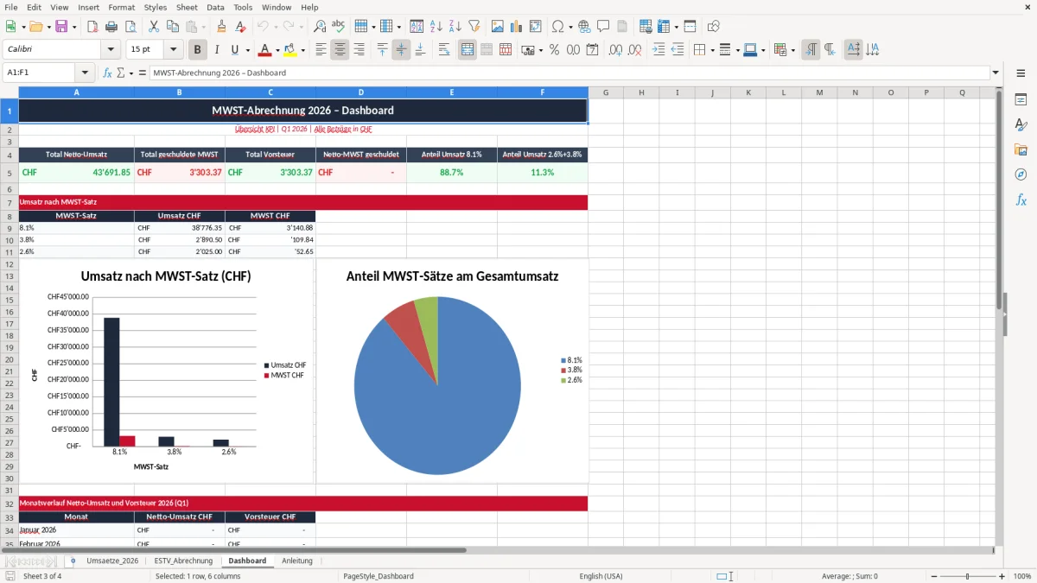Toggle Center Horizontally alignment
Screen dimensions: 1037x583
point(340,50)
